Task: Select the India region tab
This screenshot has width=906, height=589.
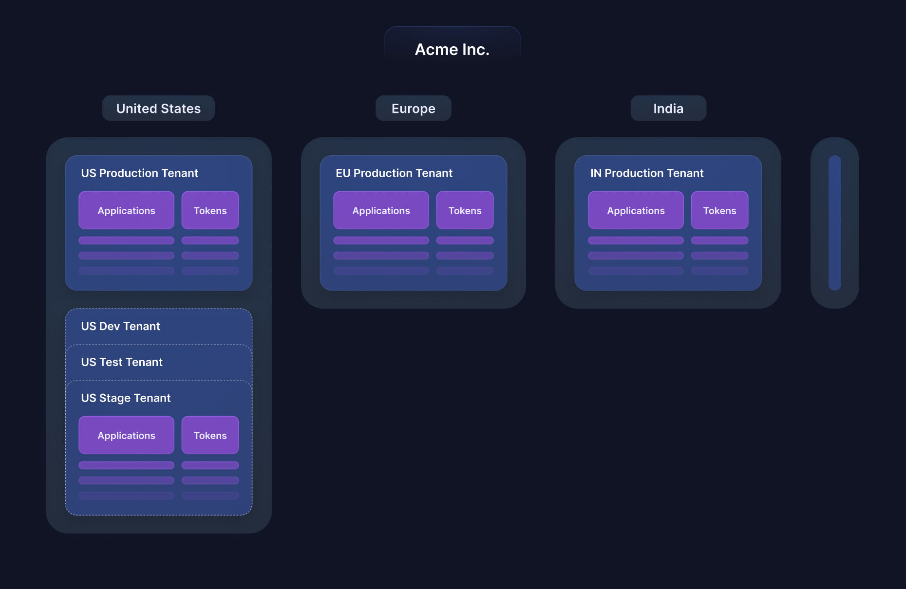Action: [x=668, y=108]
